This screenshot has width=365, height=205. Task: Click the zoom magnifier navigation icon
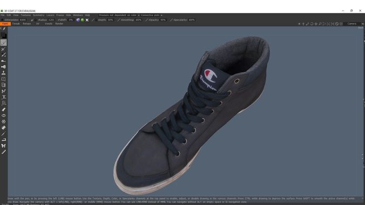[320, 24]
